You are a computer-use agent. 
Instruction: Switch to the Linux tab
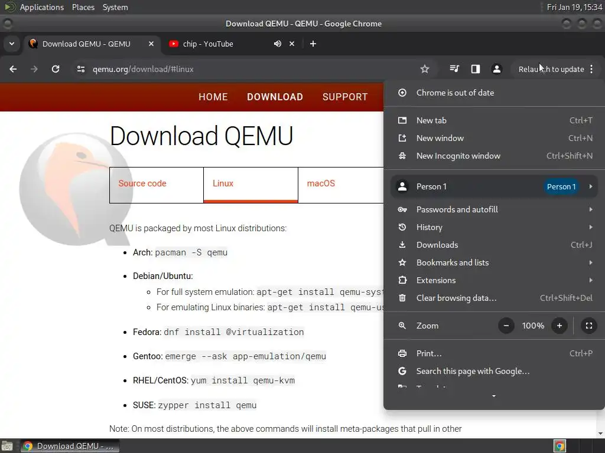[x=251, y=185]
